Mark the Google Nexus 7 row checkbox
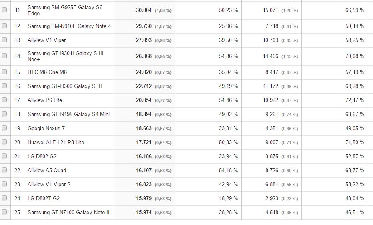Screen dimensions: 373x225 click(4, 128)
